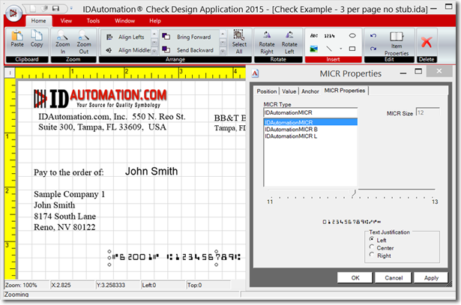Expand the quick access toolbar customize arrow

coord(71,9)
